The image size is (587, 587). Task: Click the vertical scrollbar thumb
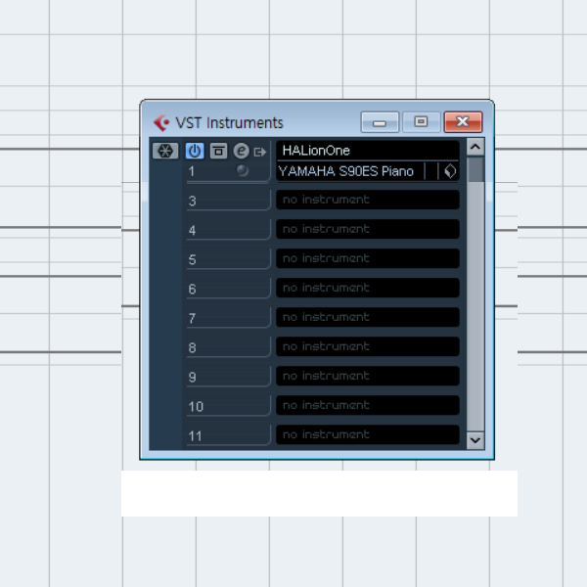click(x=475, y=169)
